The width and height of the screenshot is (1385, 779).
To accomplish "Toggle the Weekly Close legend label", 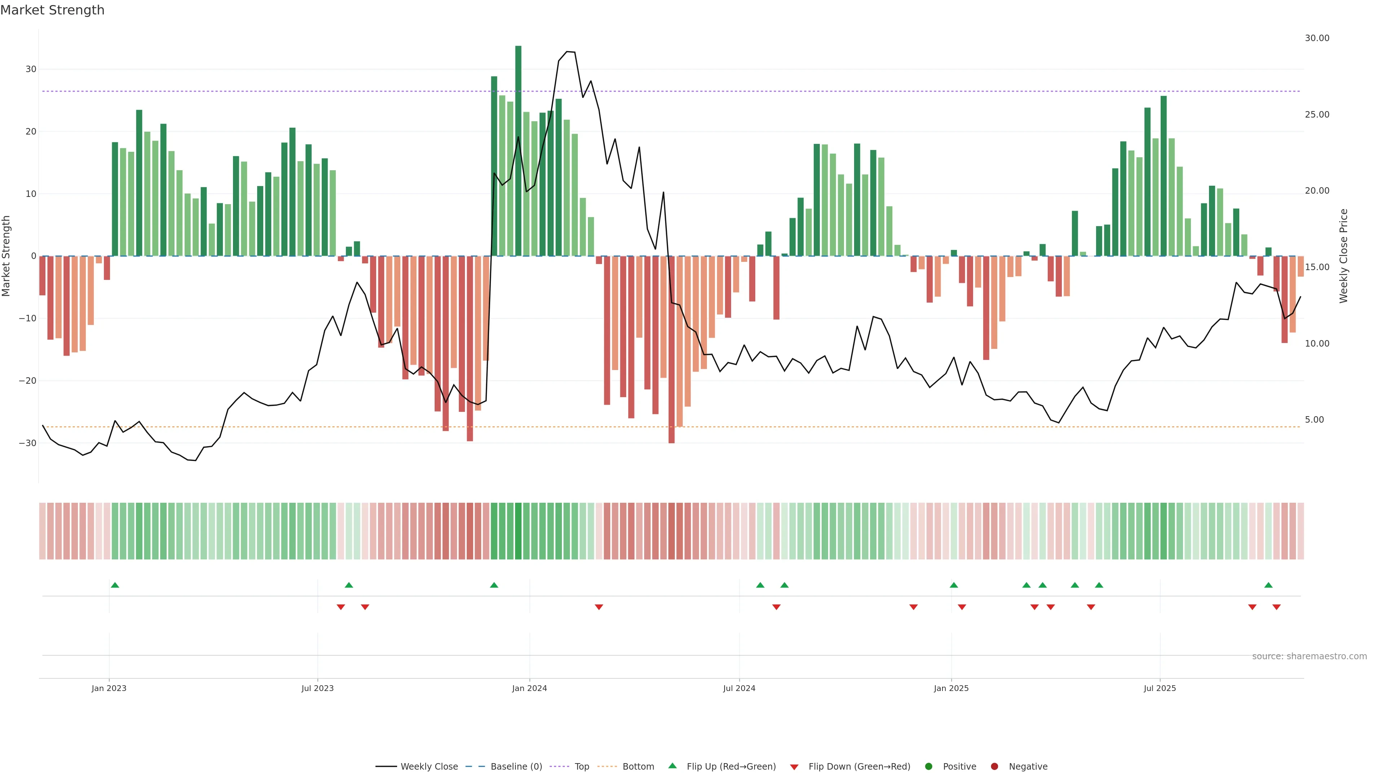I will [x=429, y=767].
